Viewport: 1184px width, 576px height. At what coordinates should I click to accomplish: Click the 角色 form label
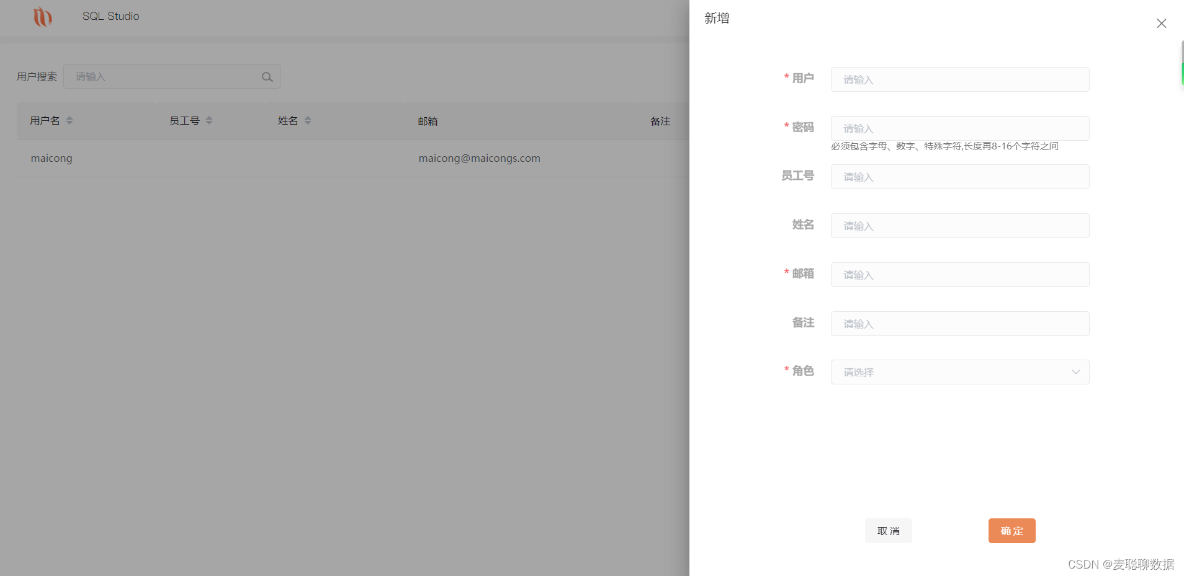click(802, 371)
